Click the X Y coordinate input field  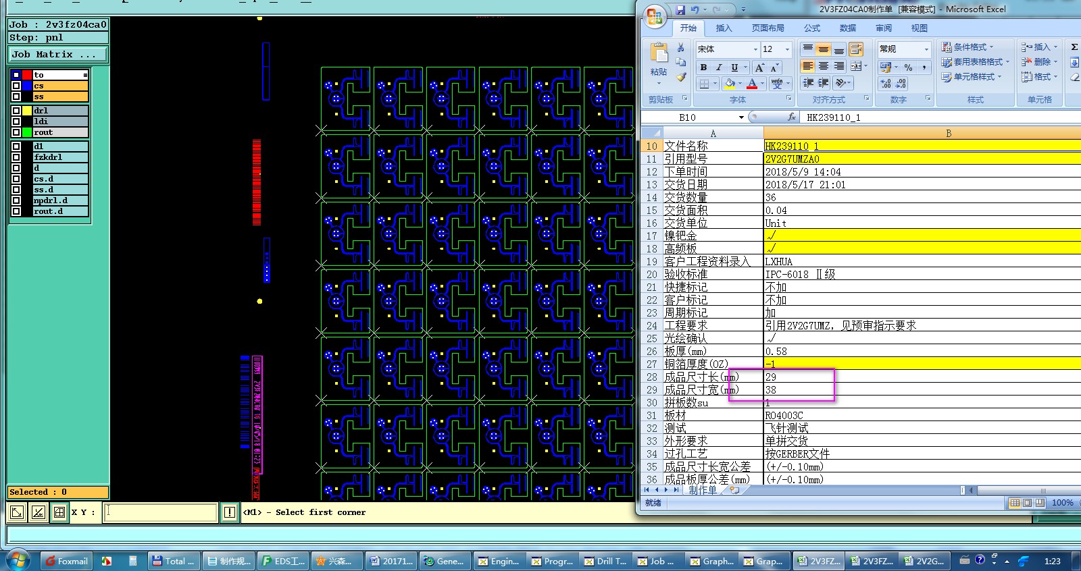[161, 512]
